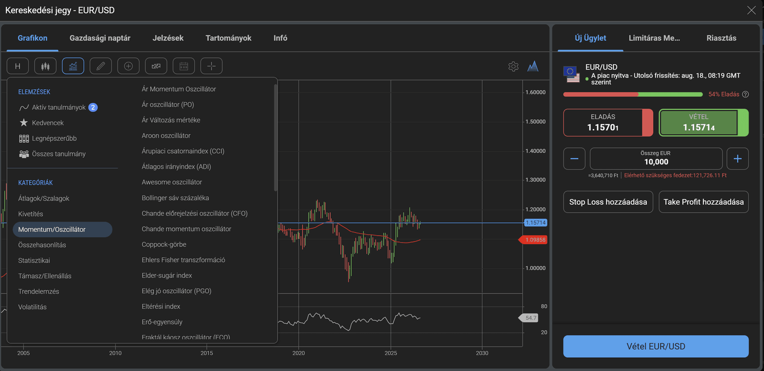
Task: Add Chande előrejelzési oszcillátor (CFO) study
Action: pyautogui.click(x=195, y=213)
